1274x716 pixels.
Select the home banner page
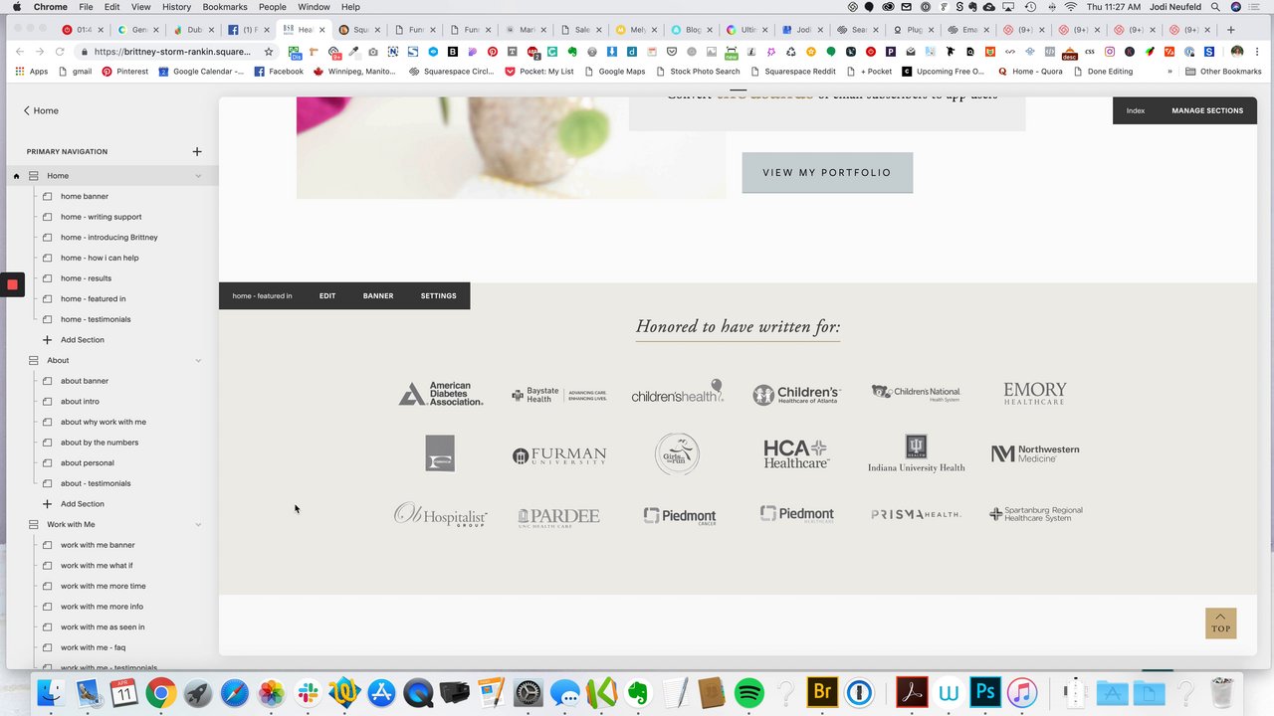click(85, 197)
